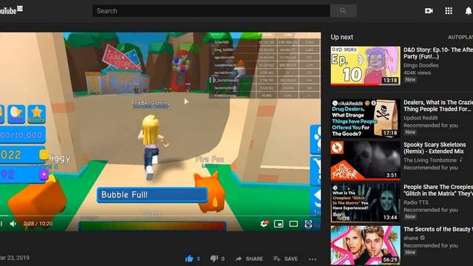This screenshot has height=266, width=473.
Task: Open Spooky Scary Skeletons (Remix) title
Action: click(x=435, y=148)
